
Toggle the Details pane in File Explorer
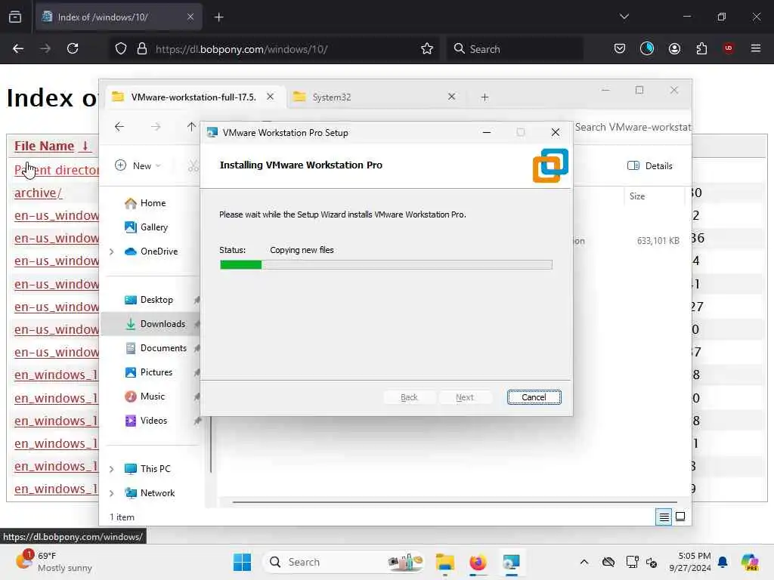click(649, 165)
